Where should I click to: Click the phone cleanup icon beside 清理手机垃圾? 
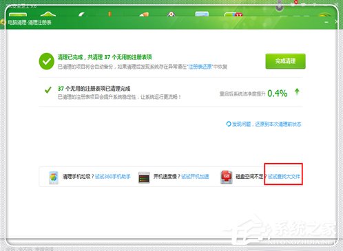point(54,177)
